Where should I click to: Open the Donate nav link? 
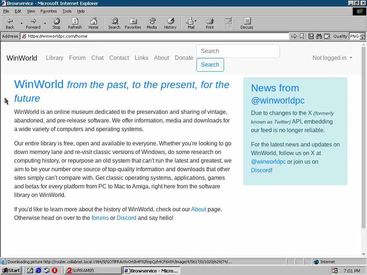[184, 58]
